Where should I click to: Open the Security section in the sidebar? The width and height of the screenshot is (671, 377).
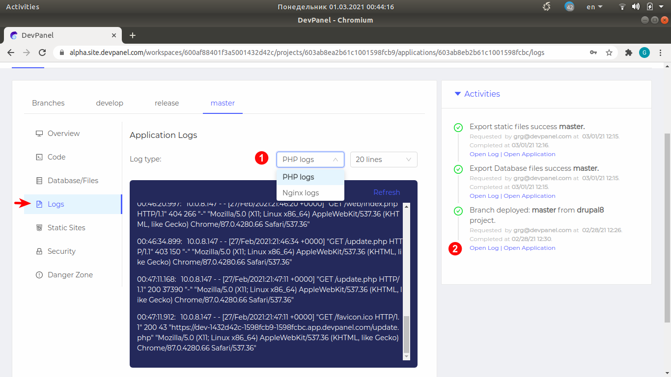click(x=61, y=251)
